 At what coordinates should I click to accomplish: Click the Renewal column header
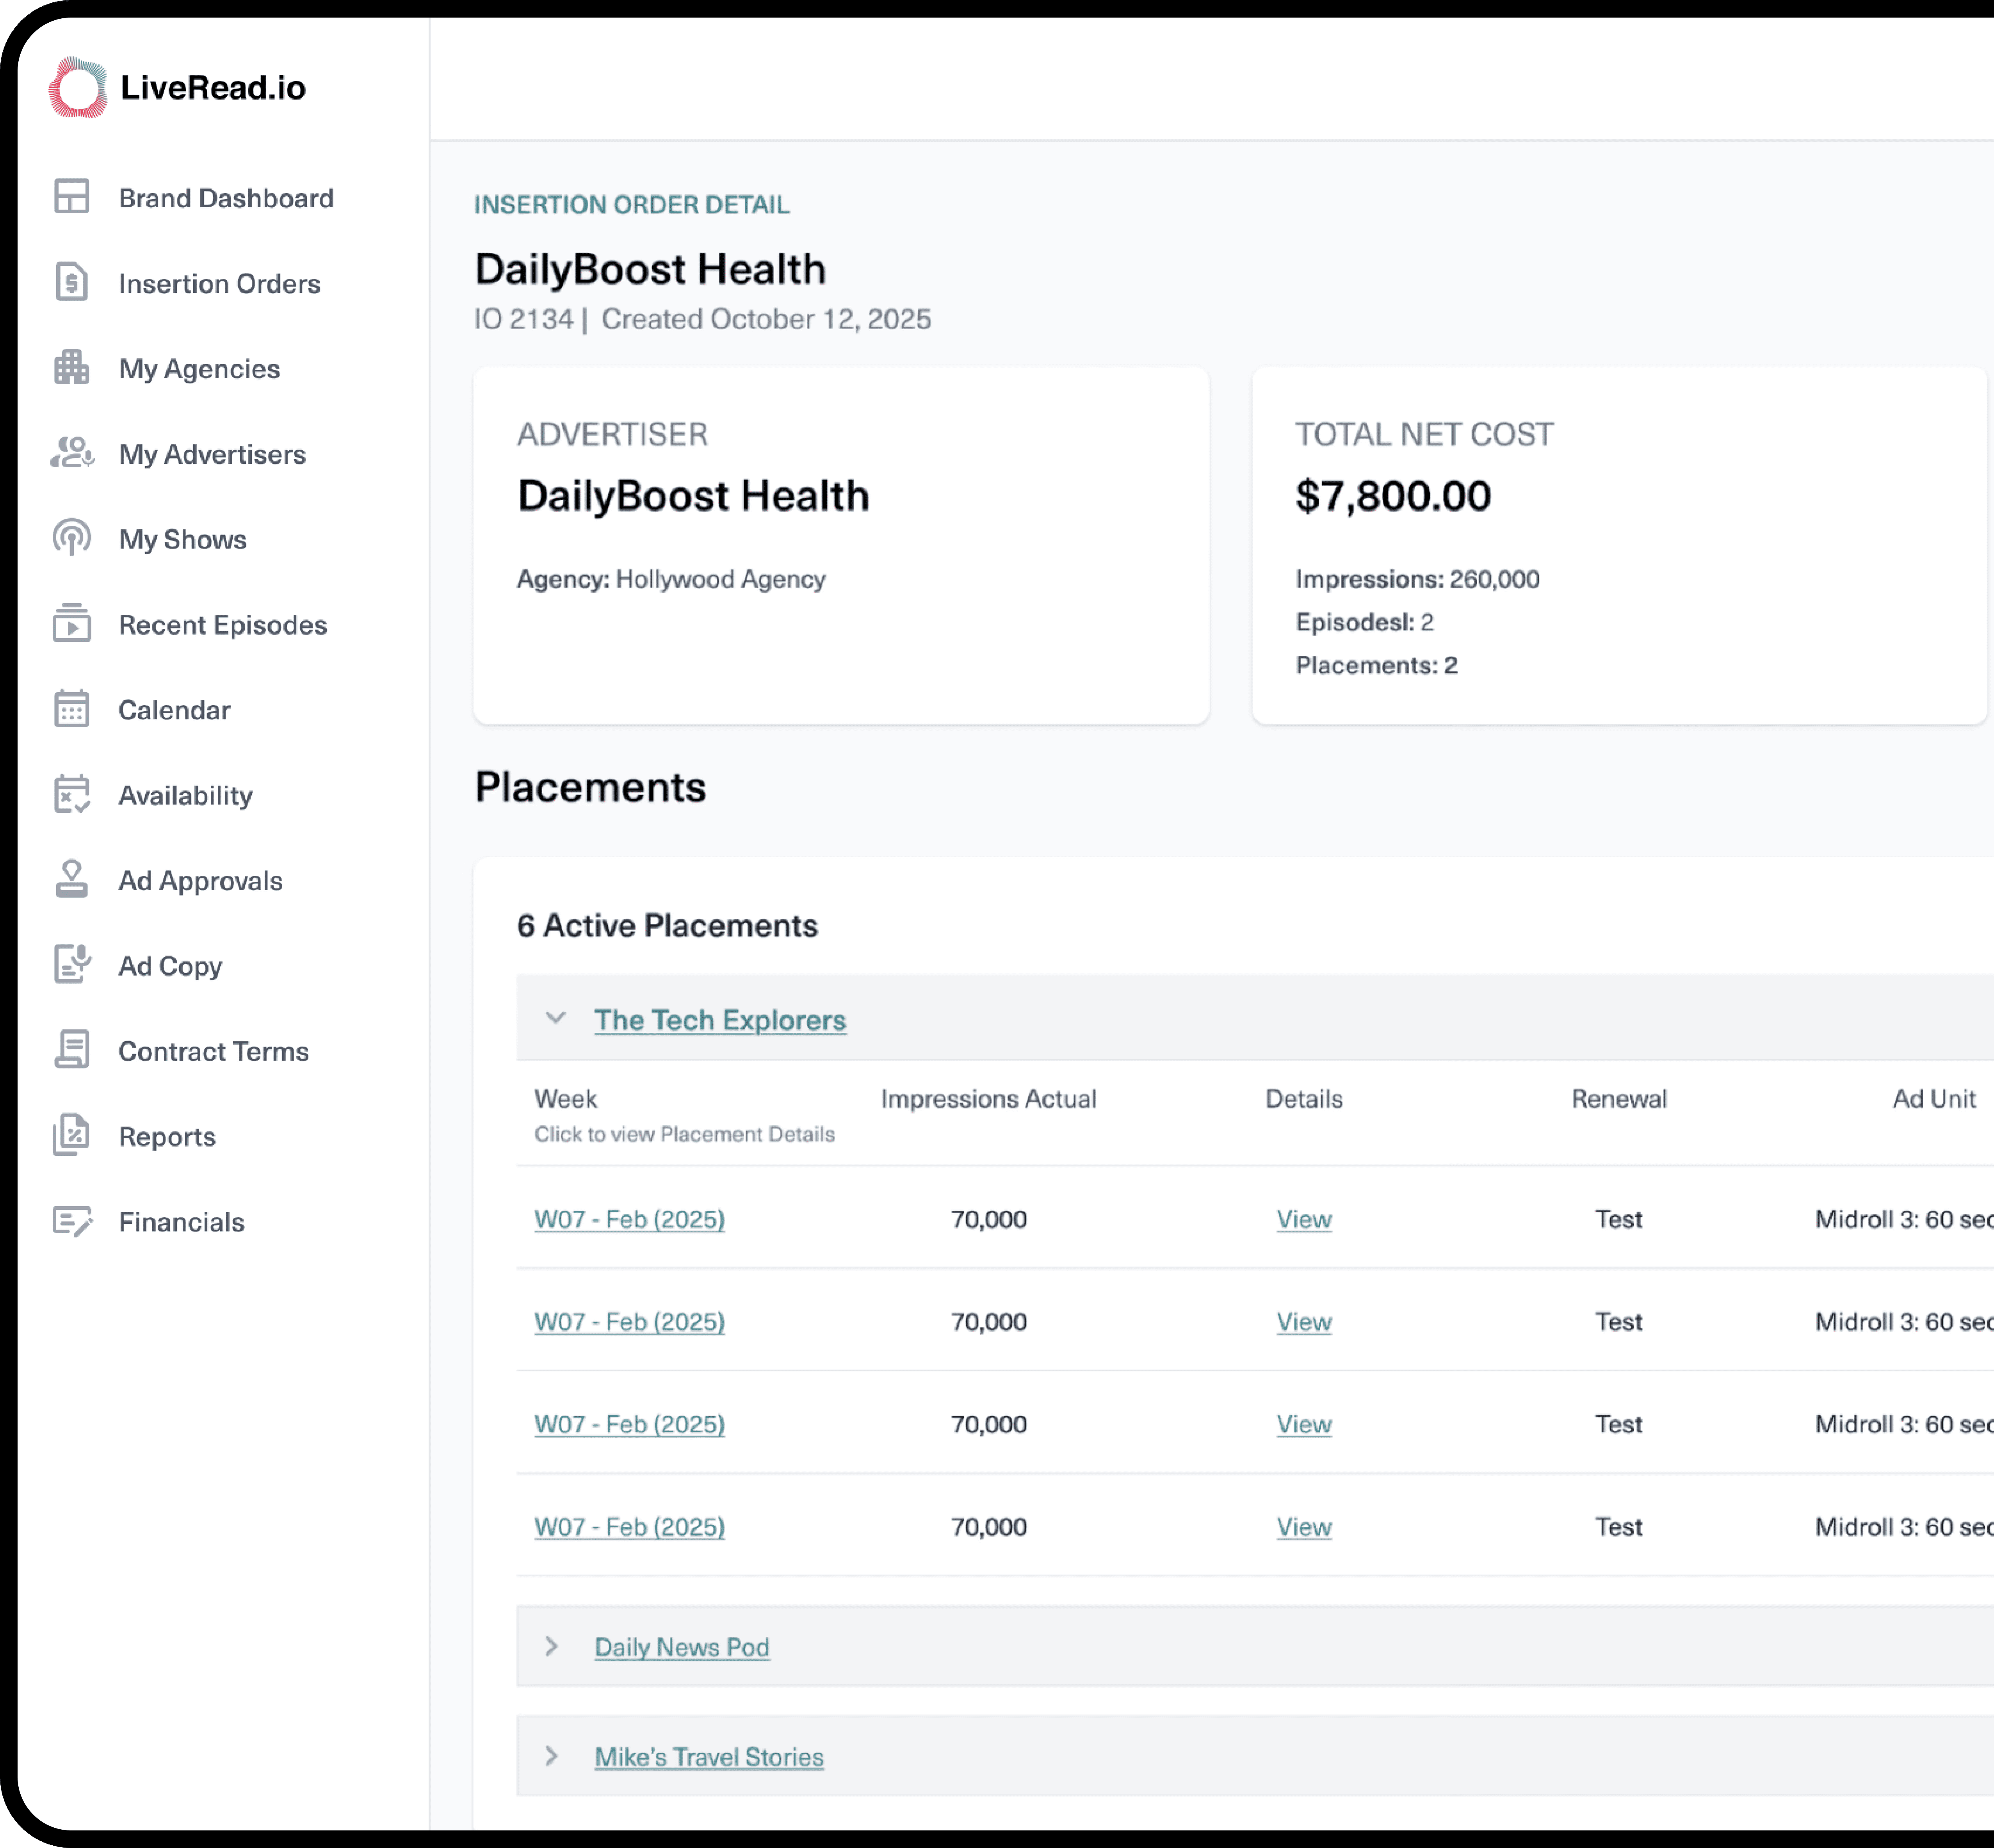click(x=1619, y=1099)
